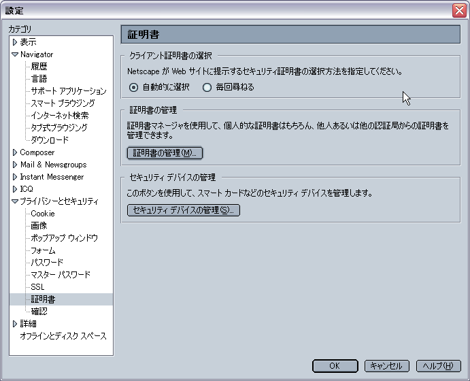The image size is (470, 381).
Task: Open マスター パスワード settings
Action: point(61,275)
